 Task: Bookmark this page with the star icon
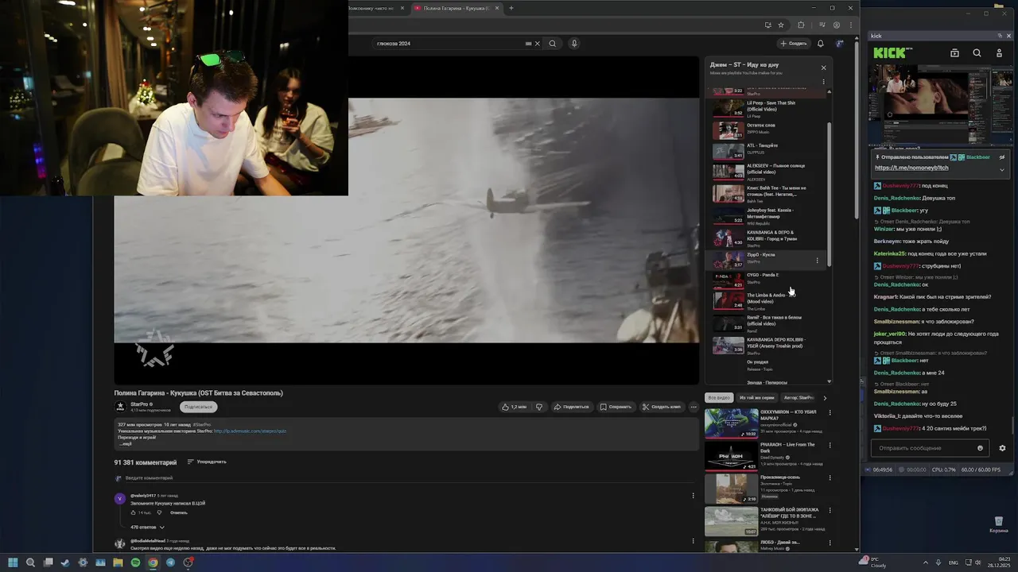point(781,25)
